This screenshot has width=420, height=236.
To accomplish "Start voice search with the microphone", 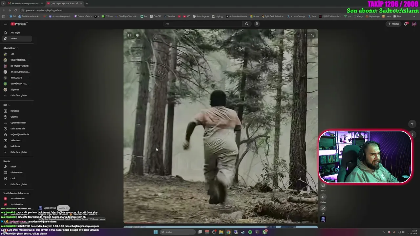I will [257, 24].
